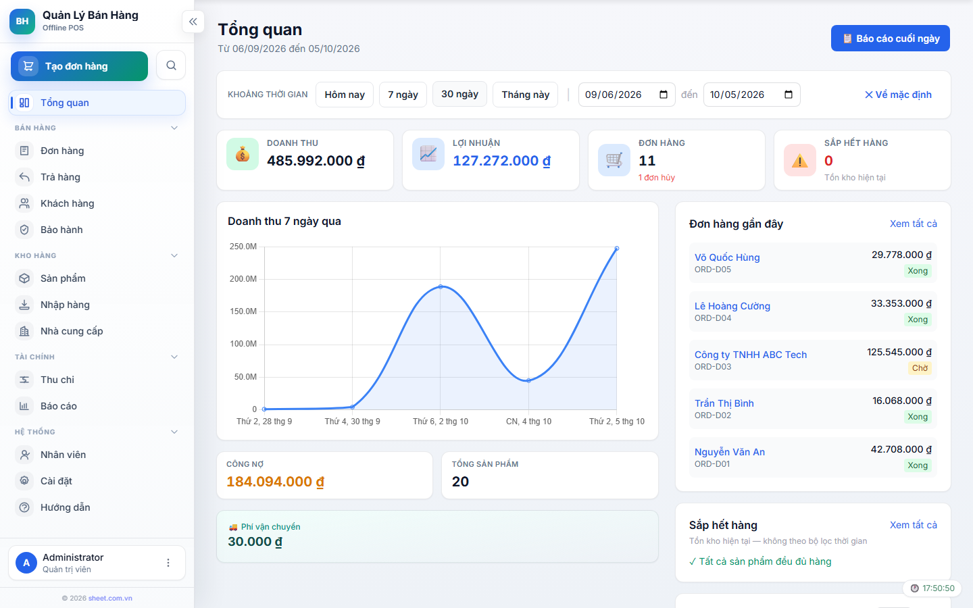Click the revenue money bag icon

tap(243, 154)
